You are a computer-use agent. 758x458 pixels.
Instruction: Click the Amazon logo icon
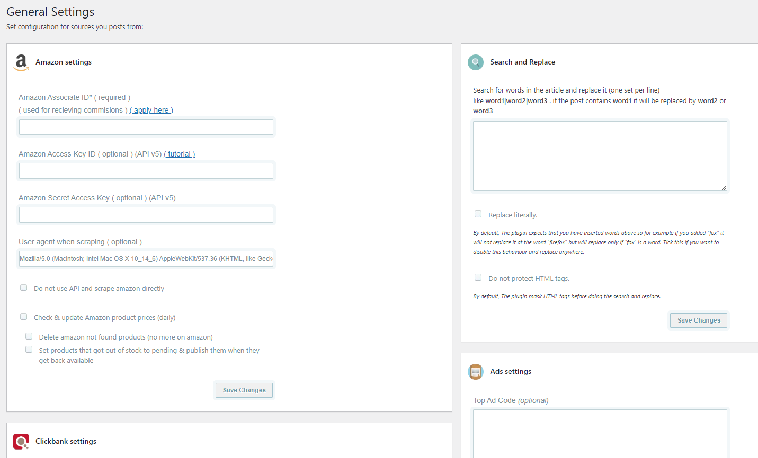pyautogui.click(x=21, y=62)
